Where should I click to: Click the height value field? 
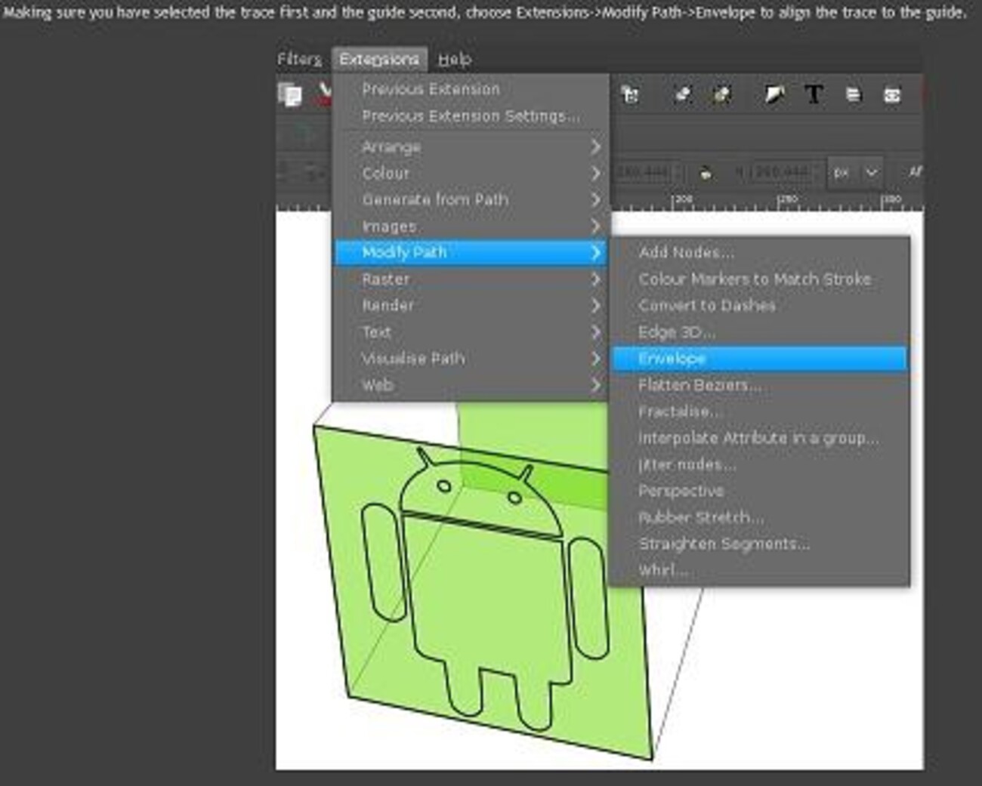(x=783, y=173)
